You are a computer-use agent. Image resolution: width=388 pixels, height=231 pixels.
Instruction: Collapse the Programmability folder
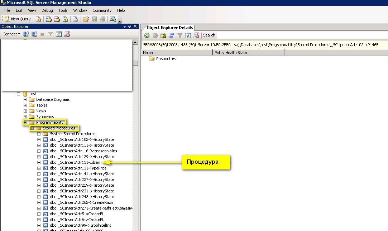pos(25,122)
